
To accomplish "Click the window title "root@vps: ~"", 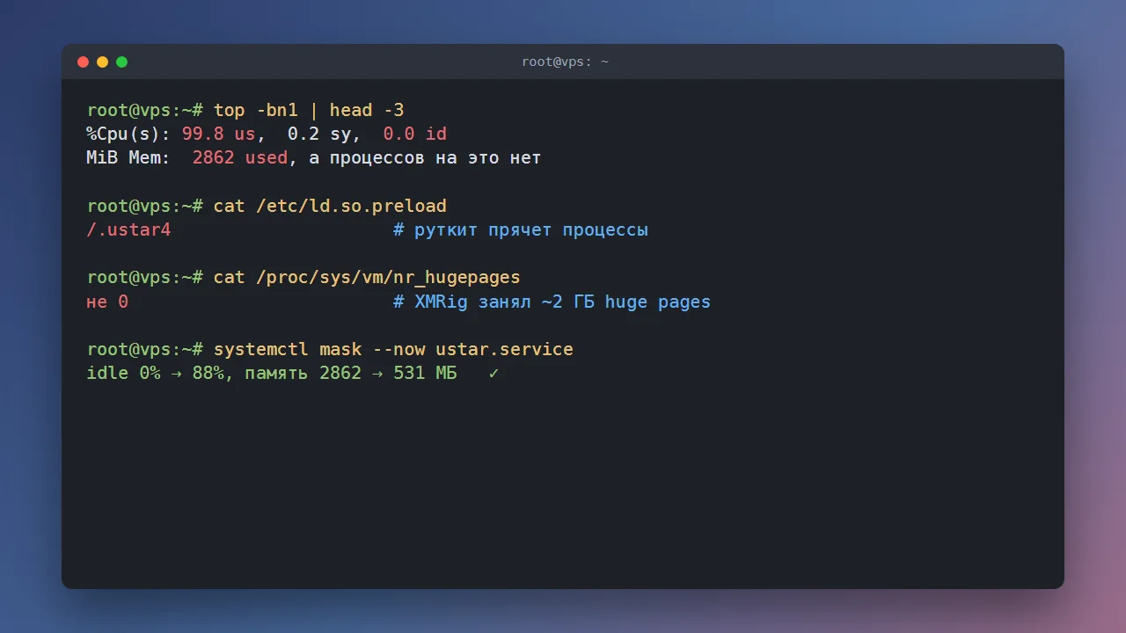I will click(x=565, y=62).
